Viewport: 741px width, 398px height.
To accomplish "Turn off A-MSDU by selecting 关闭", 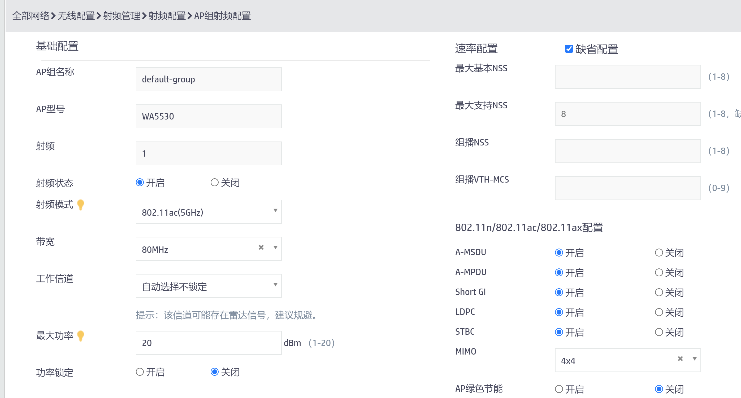I will [659, 253].
